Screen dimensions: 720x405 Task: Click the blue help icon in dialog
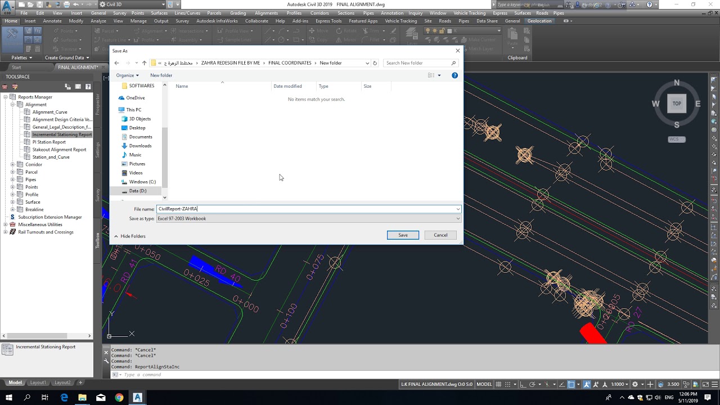click(454, 75)
